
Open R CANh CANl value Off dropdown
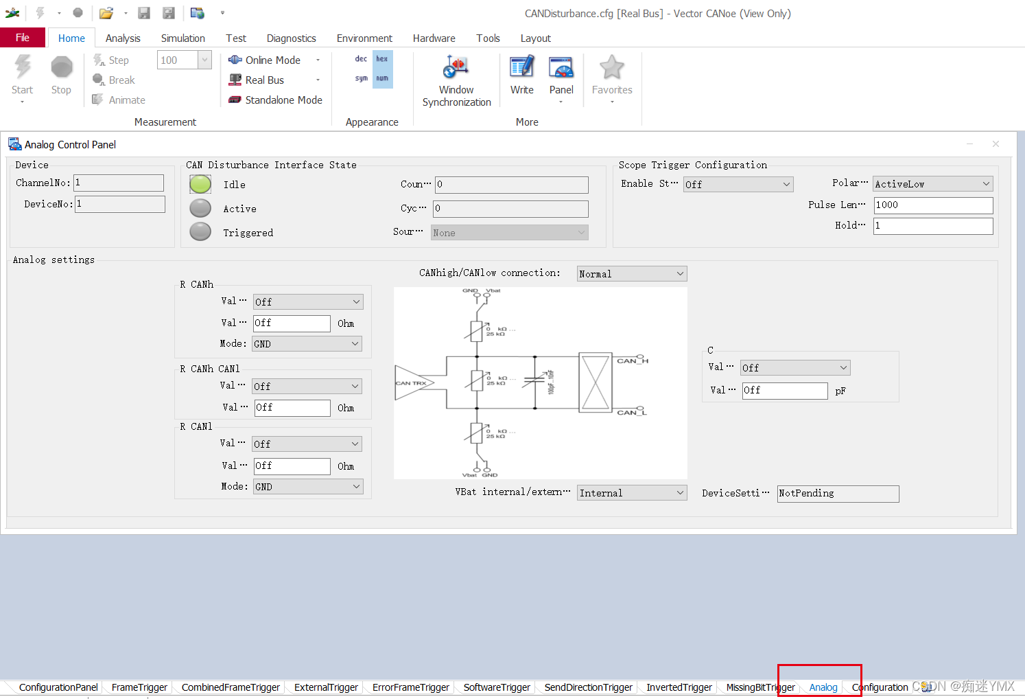coord(307,386)
